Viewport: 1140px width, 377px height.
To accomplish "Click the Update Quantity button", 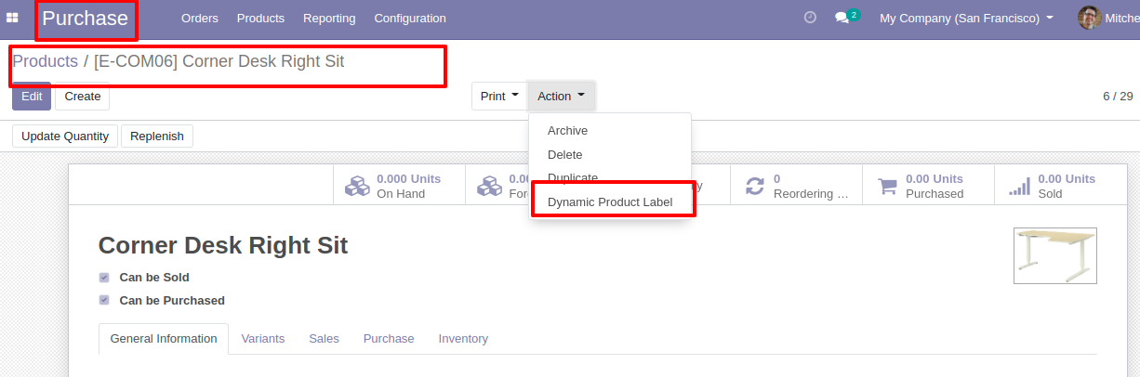I will pyautogui.click(x=65, y=136).
